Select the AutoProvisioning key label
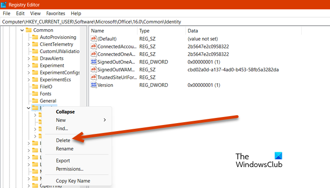The image size is (330, 188). click(58, 37)
